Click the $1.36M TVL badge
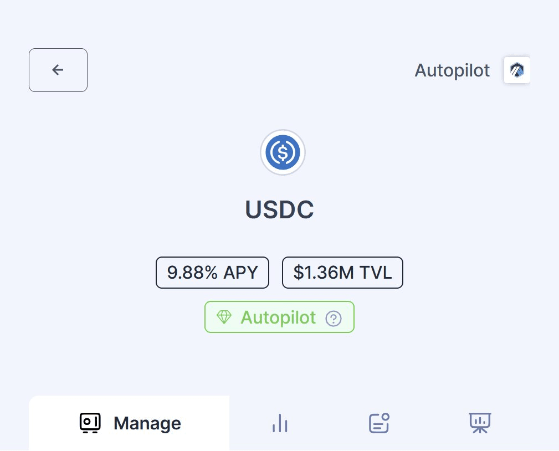The width and height of the screenshot is (559, 451). pos(342,273)
